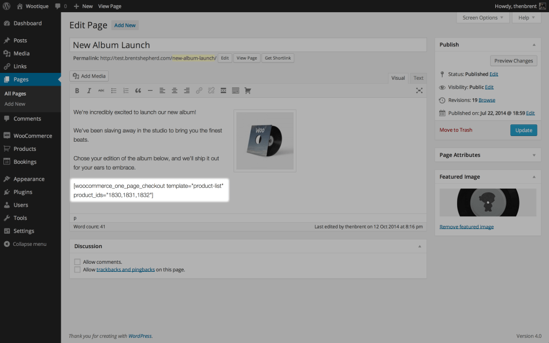549x343 pixels.
Task: Switch to the Text editor tab
Action: pos(418,78)
